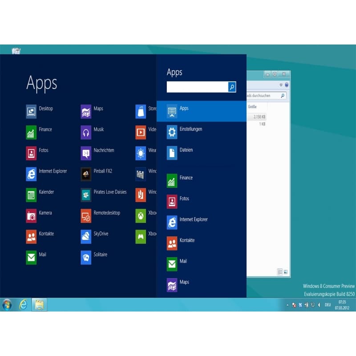Open Explorer help question mark icon
Screen dimensions: 356x356
(x=287, y=85)
